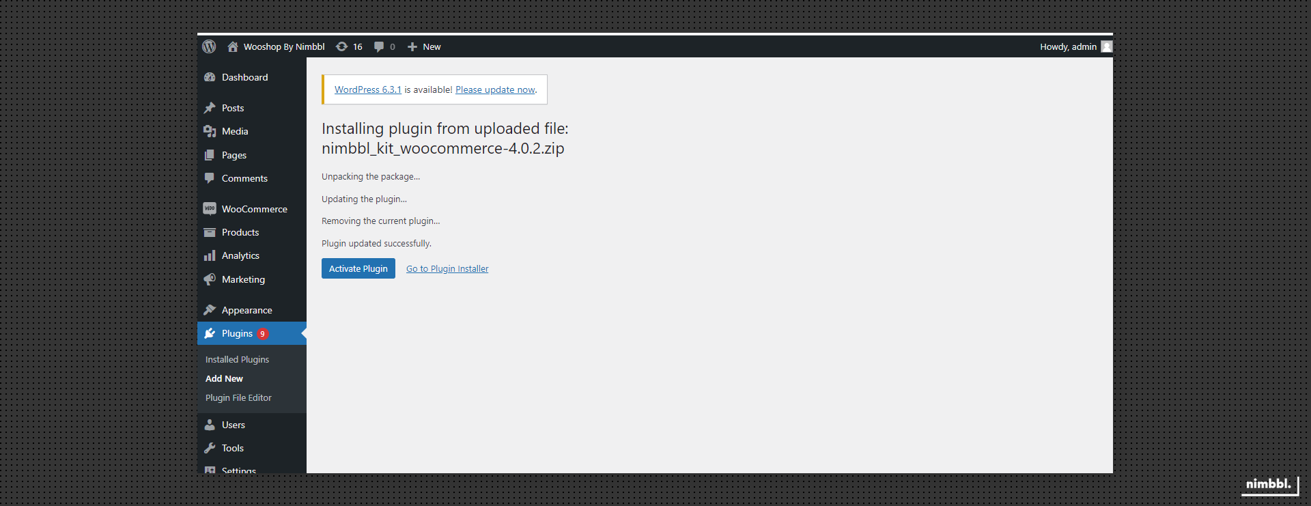Screen dimensions: 1311x506
Task: Click the Analytics bar chart icon
Action: [x=210, y=255]
